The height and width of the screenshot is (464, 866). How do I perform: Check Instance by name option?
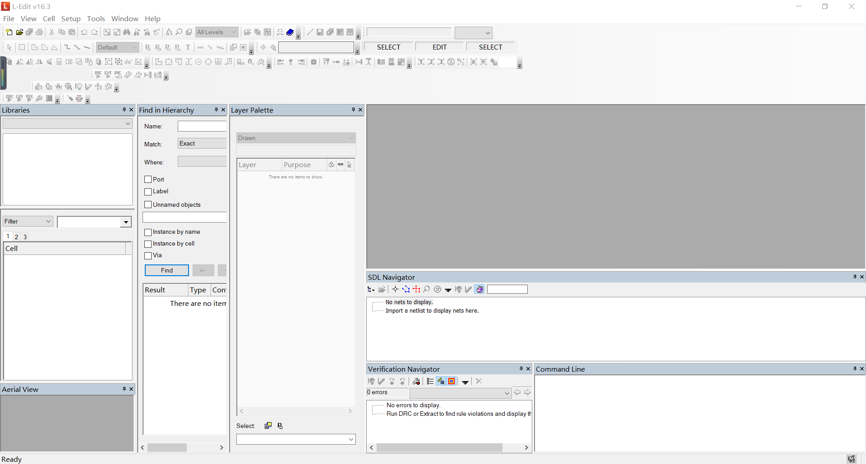[x=148, y=232]
